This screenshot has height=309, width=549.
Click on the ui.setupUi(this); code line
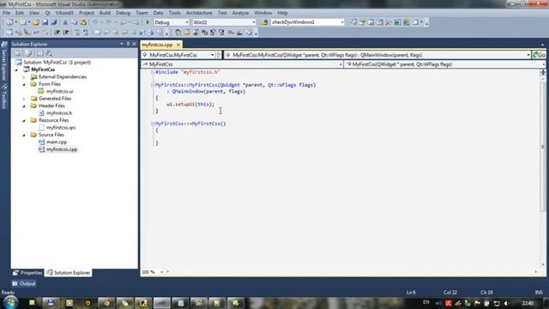point(190,105)
